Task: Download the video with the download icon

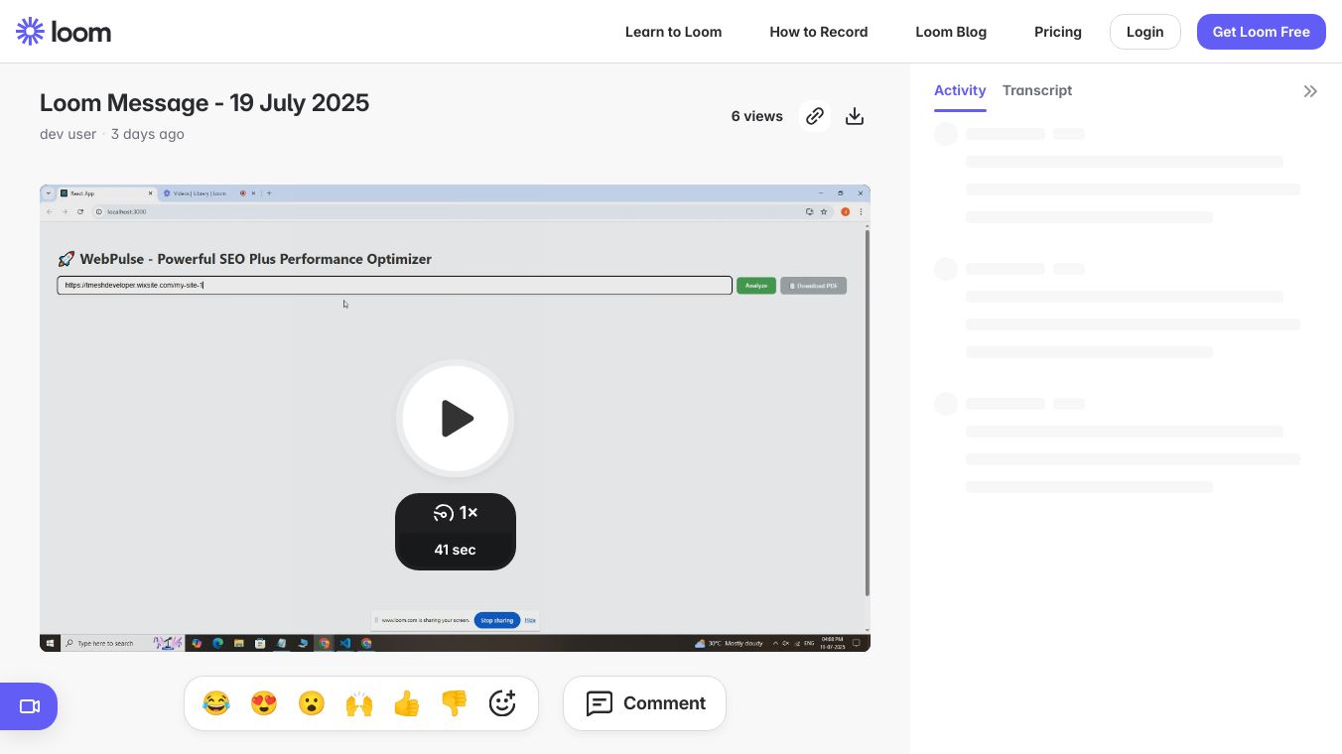Action: coord(855,116)
